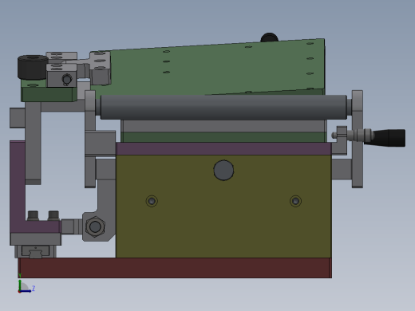Viewport: 415px width, 311px height.
Task: Select the long dark cylindrical roller
Action: [223, 107]
